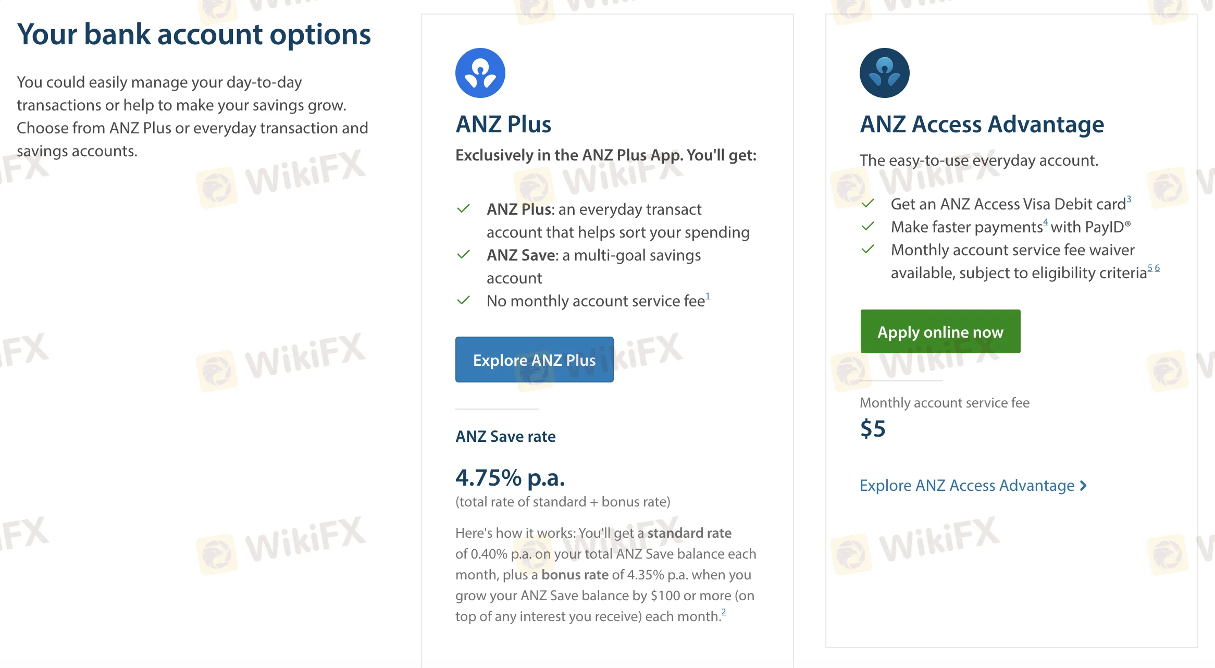Open footnote 5 after eligibility criteria

click(1150, 268)
